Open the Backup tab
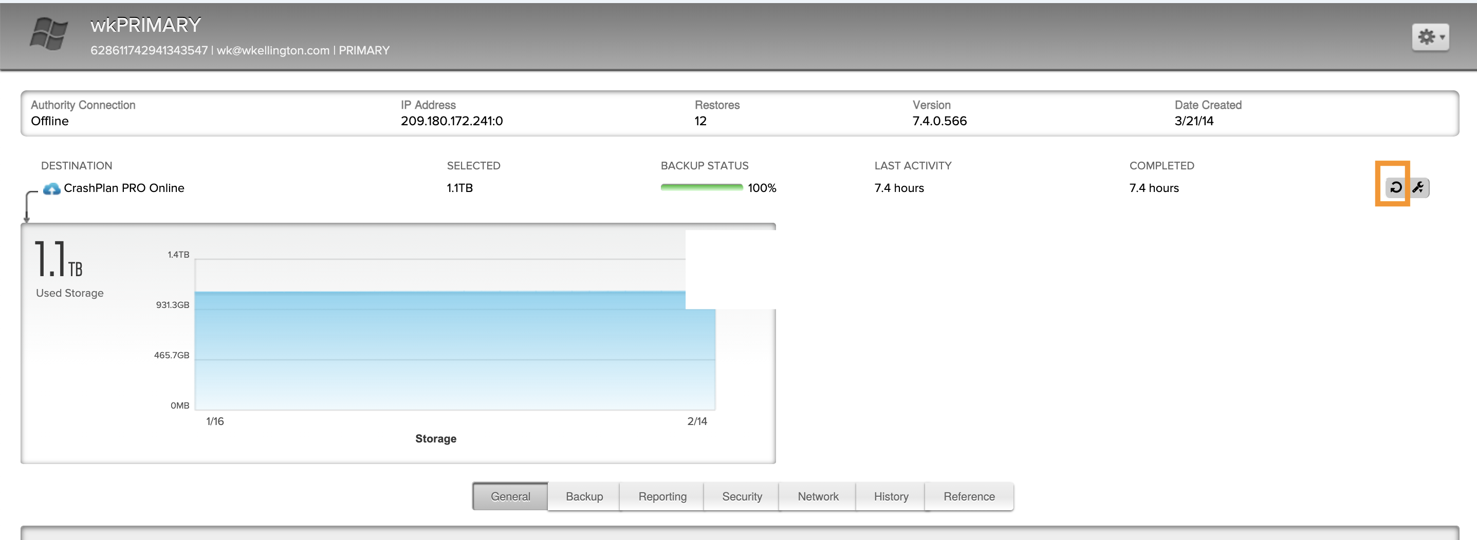The width and height of the screenshot is (1477, 540). (x=584, y=496)
